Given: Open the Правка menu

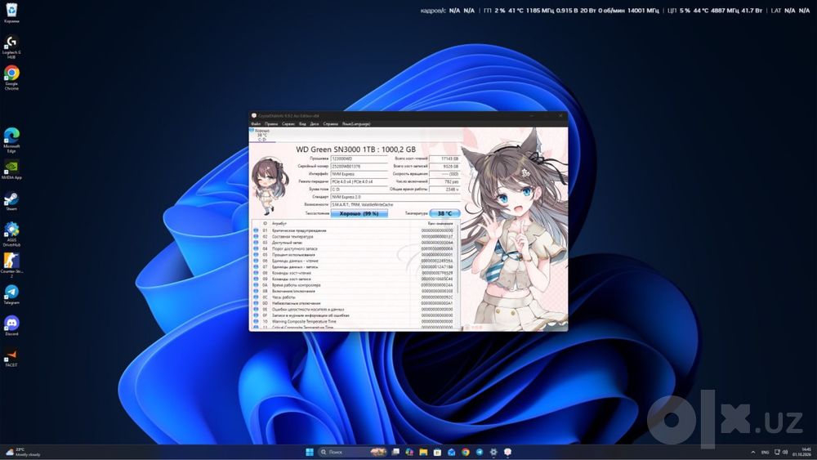Looking at the screenshot, I should coord(271,124).
